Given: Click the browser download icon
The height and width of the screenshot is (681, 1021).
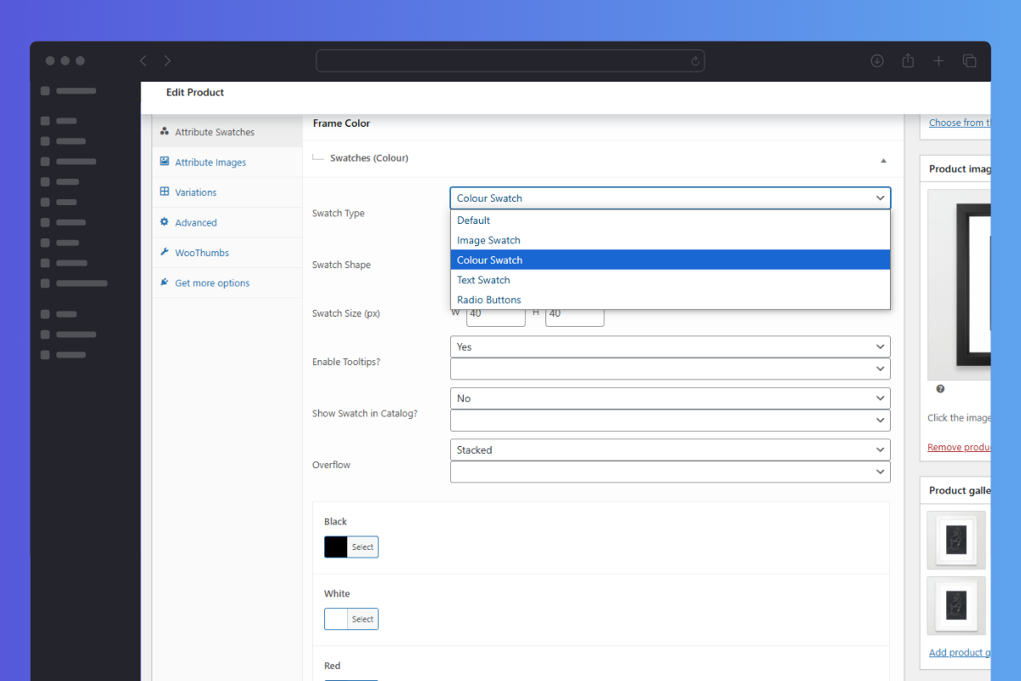Looking at the screenshot, I should click(x=877, y=60).
